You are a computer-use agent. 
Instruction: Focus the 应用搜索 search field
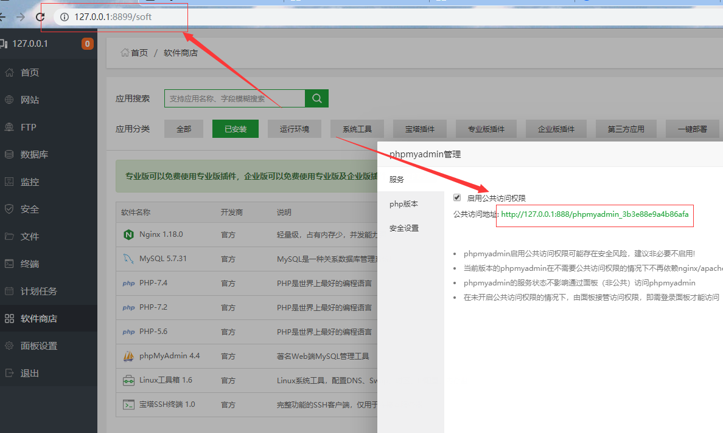click(235, 98)
